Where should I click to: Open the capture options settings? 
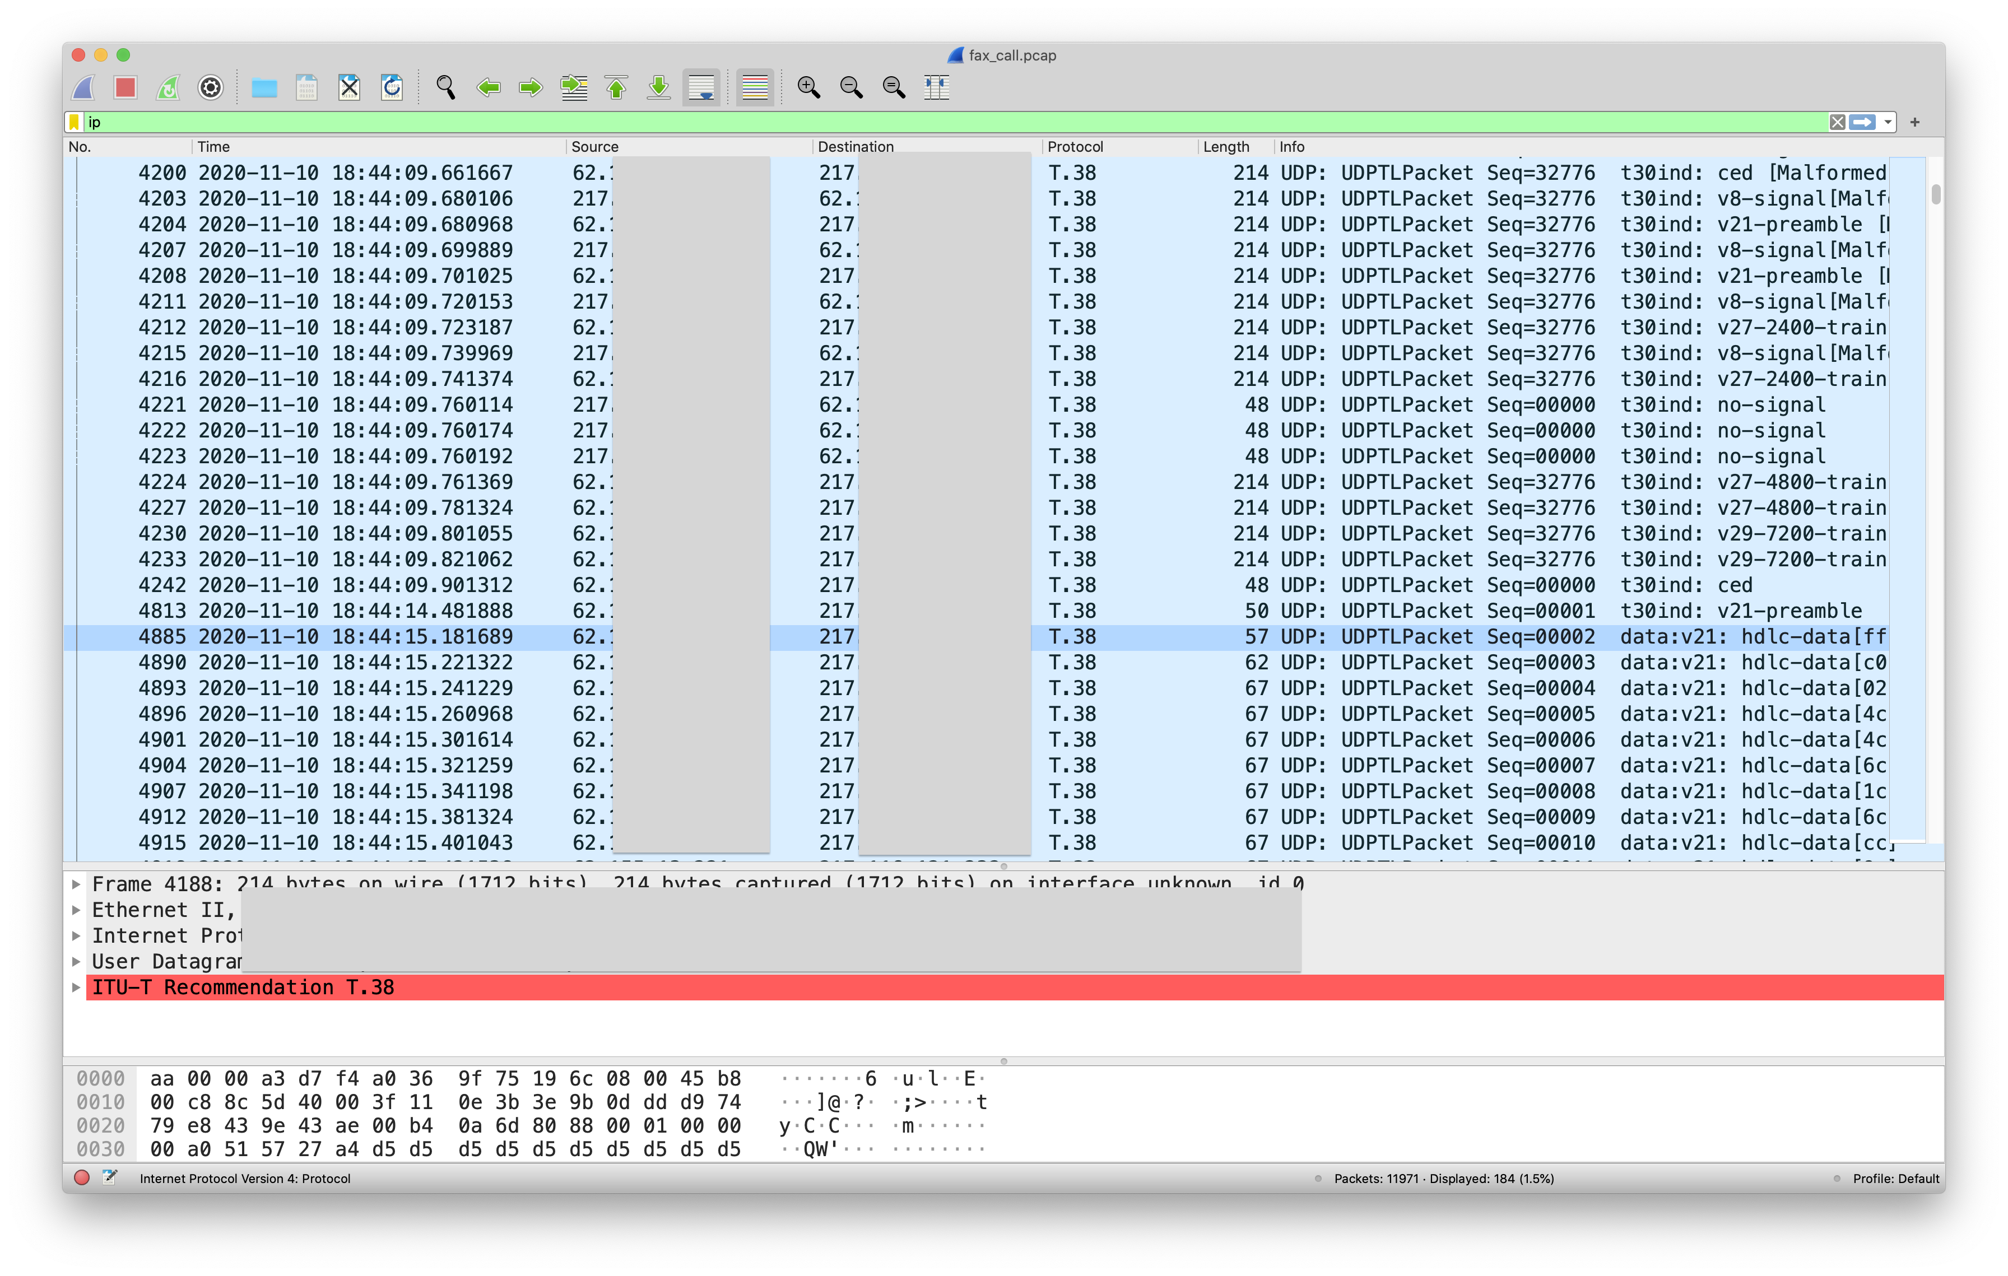point(210,87)
